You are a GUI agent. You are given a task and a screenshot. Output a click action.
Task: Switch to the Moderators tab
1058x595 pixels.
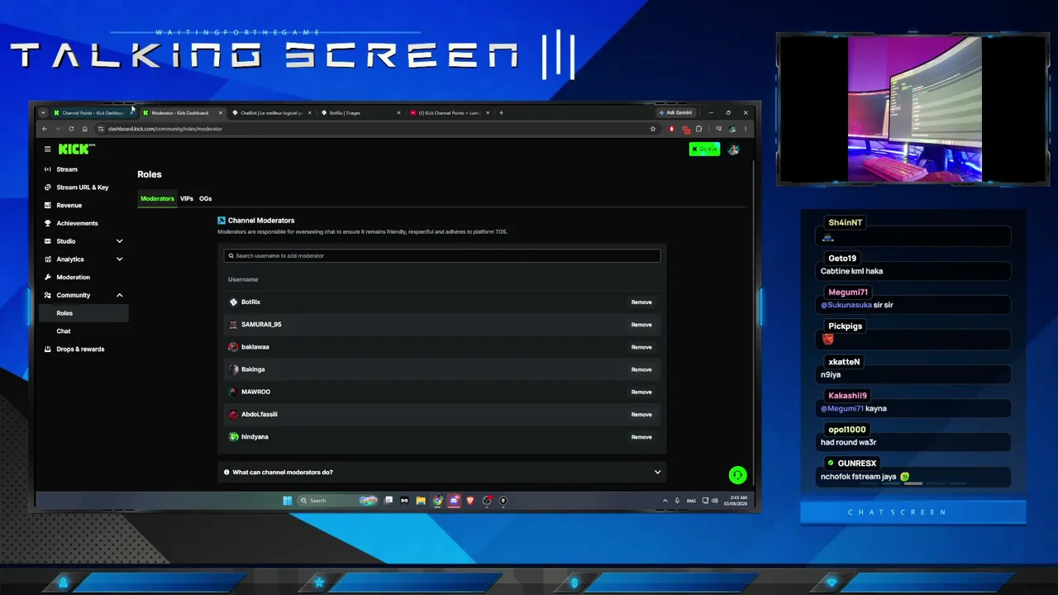point(157,198)
